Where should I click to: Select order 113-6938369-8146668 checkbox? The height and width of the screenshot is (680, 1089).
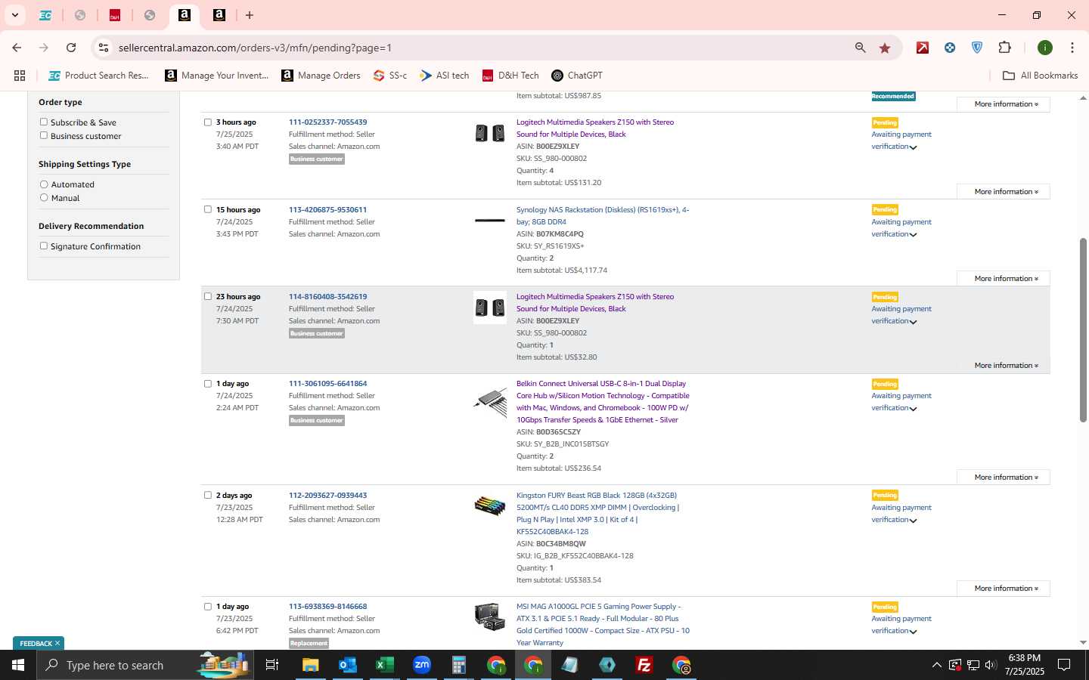pyautogui.click(x=208, y=606)
